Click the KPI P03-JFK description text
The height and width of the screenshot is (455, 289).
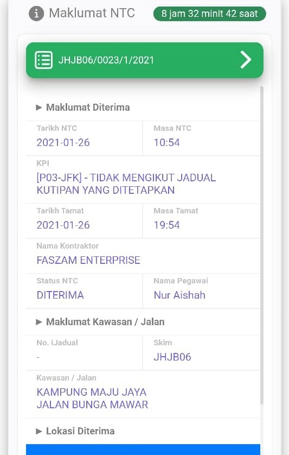[126, 184]
